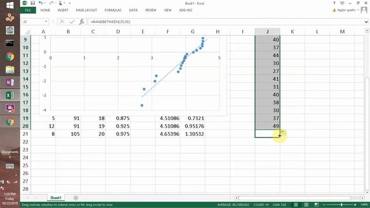The height and width of the screenshot is (208, 370).
Task: Click the Auto Fill Options icon near J21
Action: [283, 132]
